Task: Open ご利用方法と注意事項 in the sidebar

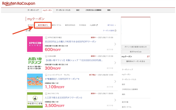Action: 130,89
